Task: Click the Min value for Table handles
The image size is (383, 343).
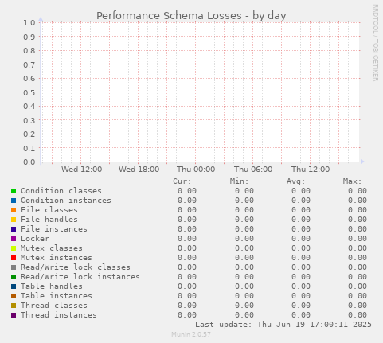Action: click(244, 286)
